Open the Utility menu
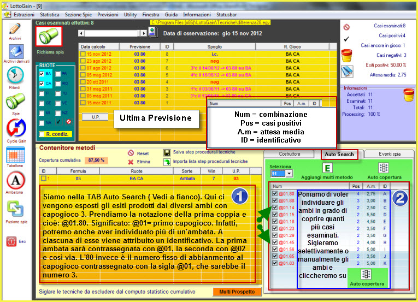The image size is (418, 302). pos(130,15)
